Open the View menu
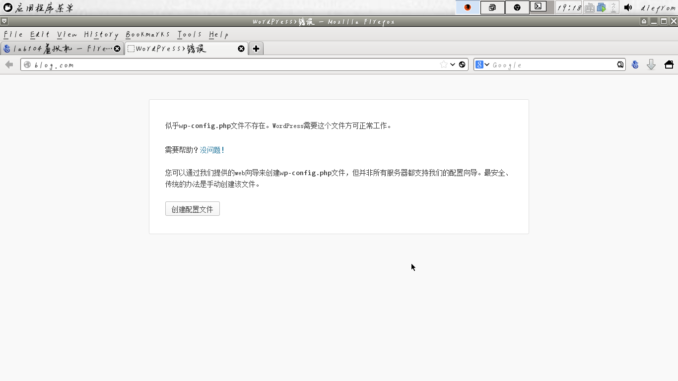Screen dimensions: 678x381 pos(67,34)
